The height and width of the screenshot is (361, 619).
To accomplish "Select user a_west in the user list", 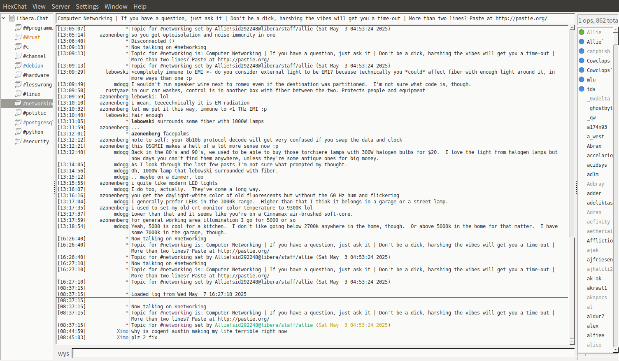I will point(596,137).
